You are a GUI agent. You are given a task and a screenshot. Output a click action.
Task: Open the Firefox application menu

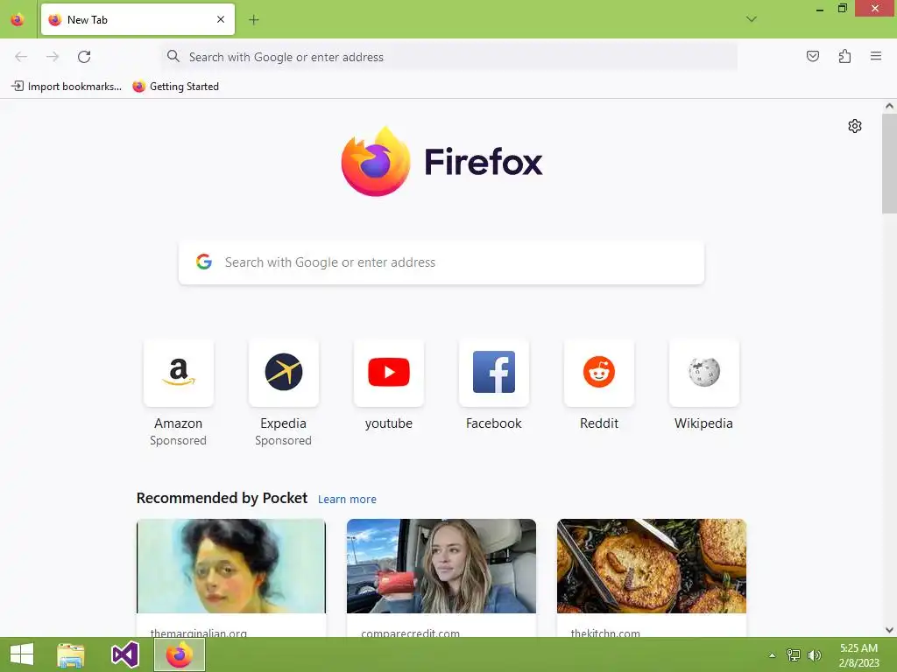(x=876, y=56)
